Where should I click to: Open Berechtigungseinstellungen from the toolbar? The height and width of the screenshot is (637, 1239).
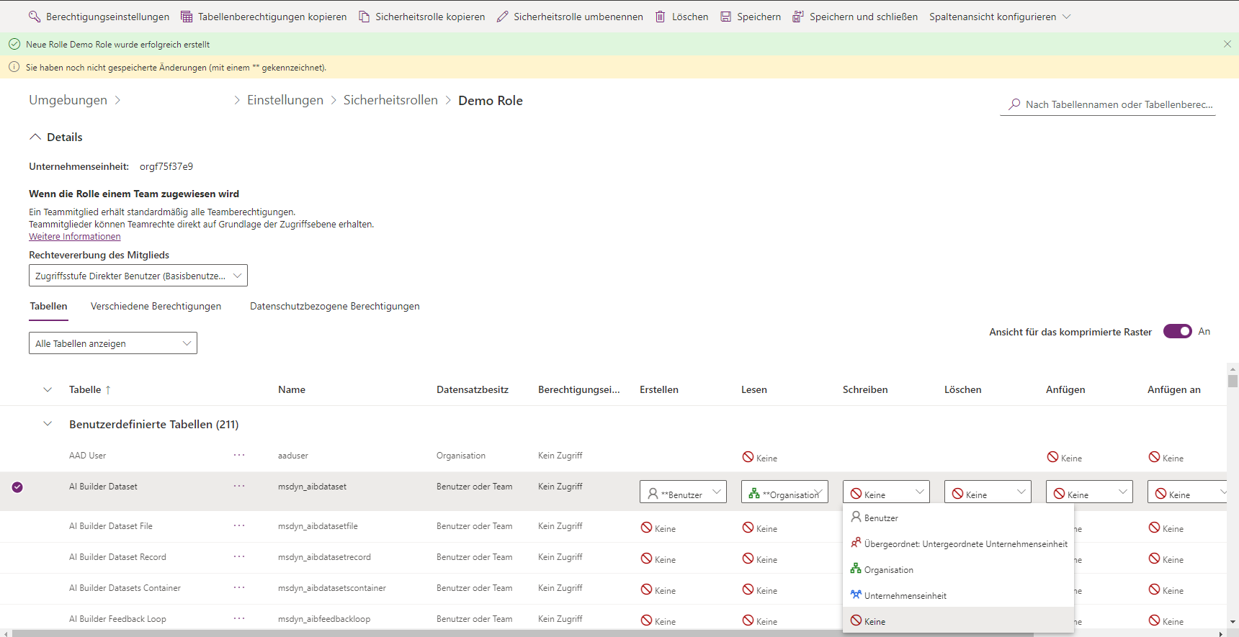click(x=99, y=17)
